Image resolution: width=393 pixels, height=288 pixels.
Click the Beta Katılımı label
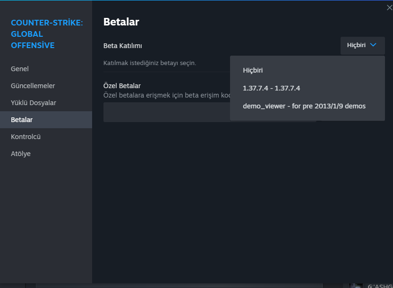[x=123, y=46]
